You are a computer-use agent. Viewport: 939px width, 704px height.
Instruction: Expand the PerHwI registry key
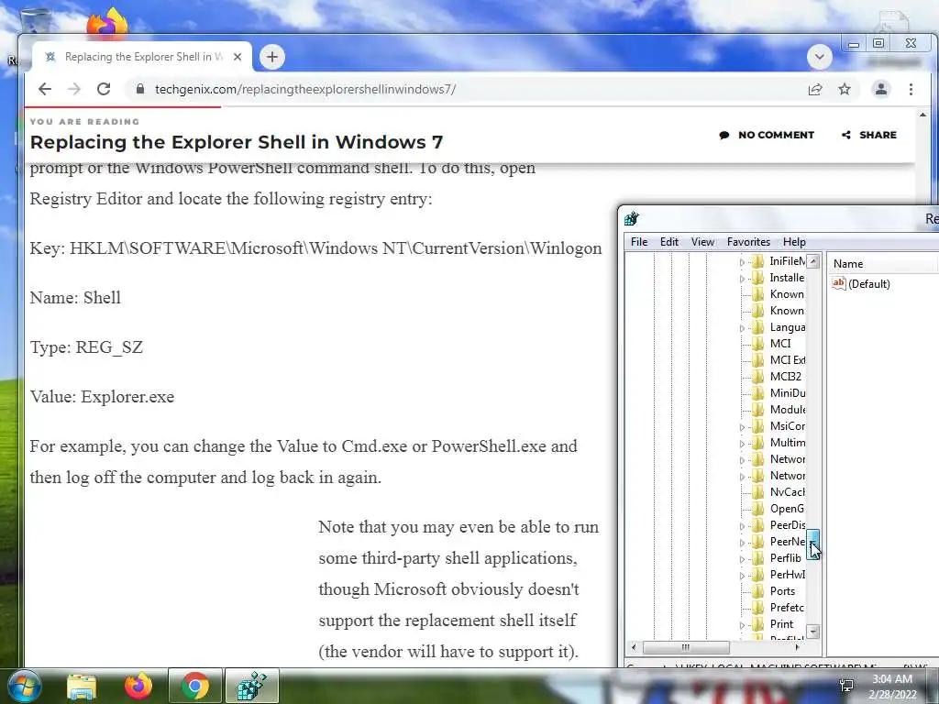(x=742, y=576)
